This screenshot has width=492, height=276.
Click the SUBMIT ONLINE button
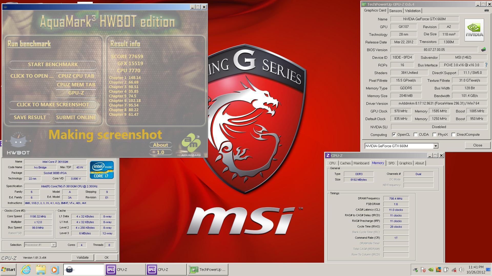point(76,117)
